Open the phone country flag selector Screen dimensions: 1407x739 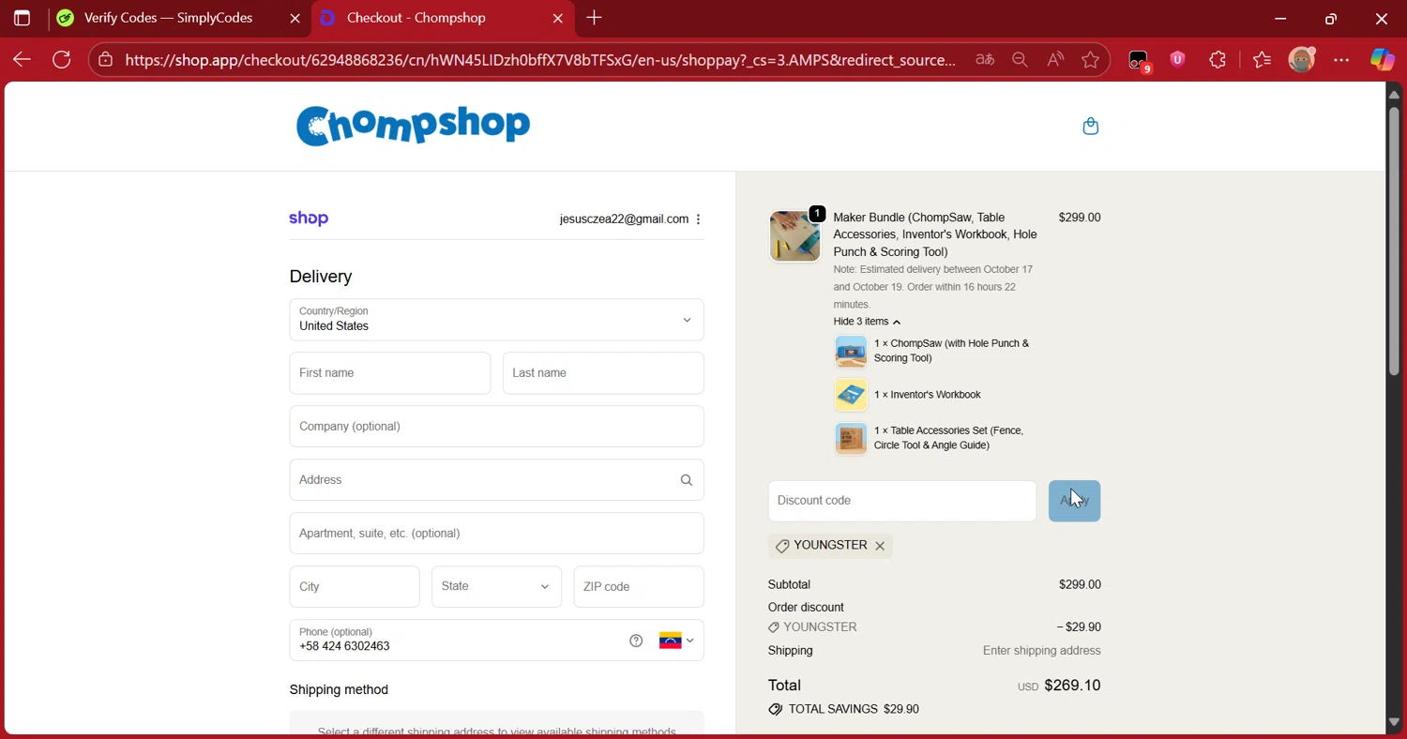coord(676,641)
